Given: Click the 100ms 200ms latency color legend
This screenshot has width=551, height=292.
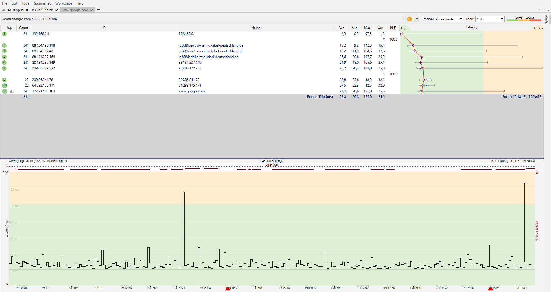Looking at the screenshot, I should [524, 19].
